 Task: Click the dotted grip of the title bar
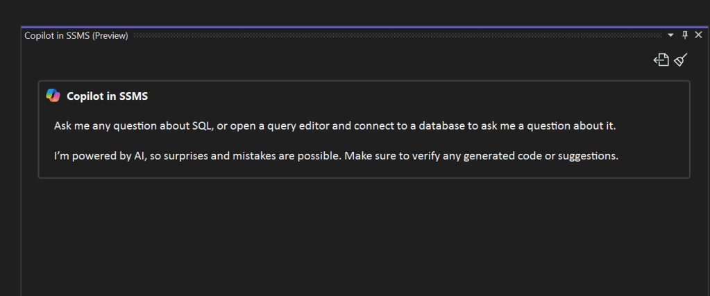(x=396, y=35)
